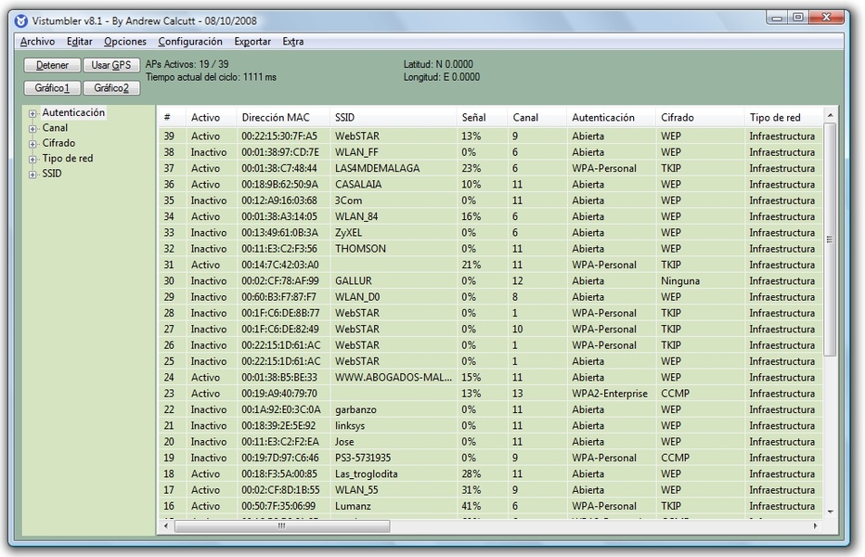Select the Autenticación tree item label
865x557 pixels.
73,112
